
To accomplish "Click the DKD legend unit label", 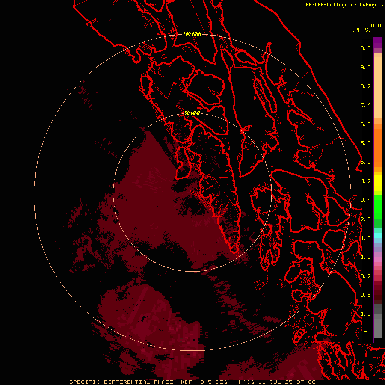I will point(376,26).
